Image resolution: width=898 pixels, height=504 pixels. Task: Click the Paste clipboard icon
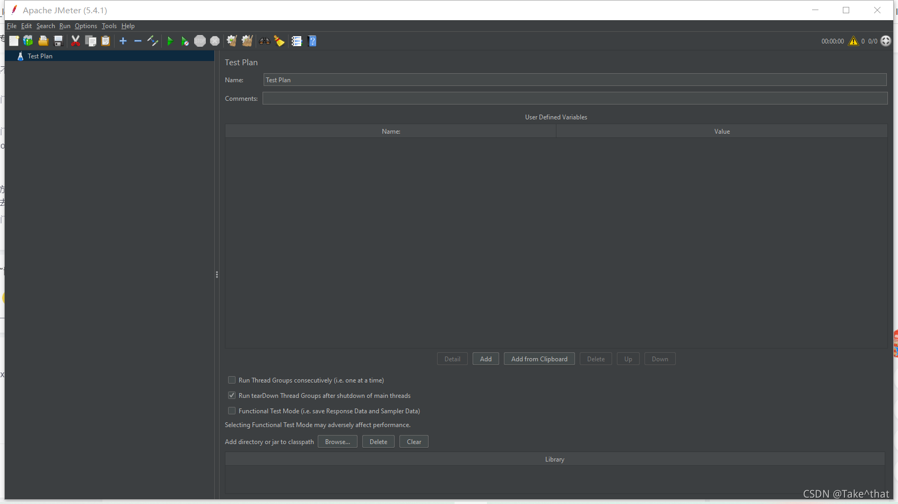106,41
